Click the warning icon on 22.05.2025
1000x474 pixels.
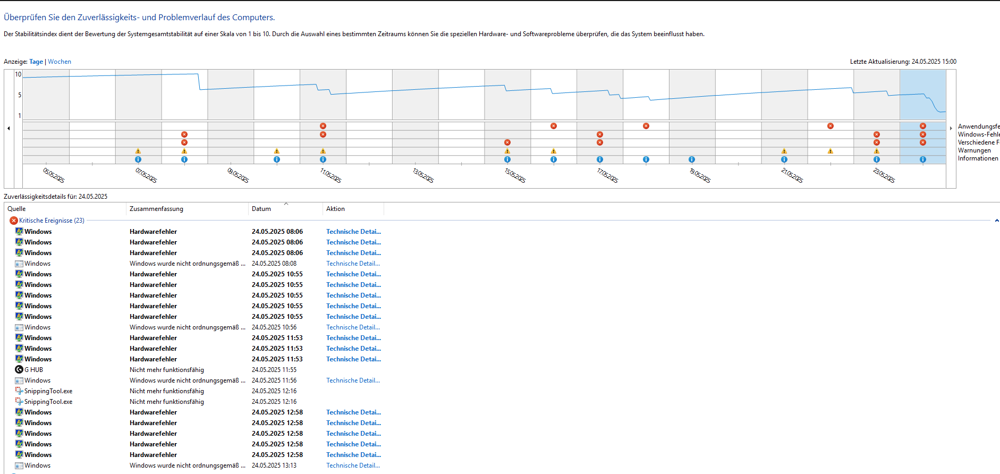830,151
